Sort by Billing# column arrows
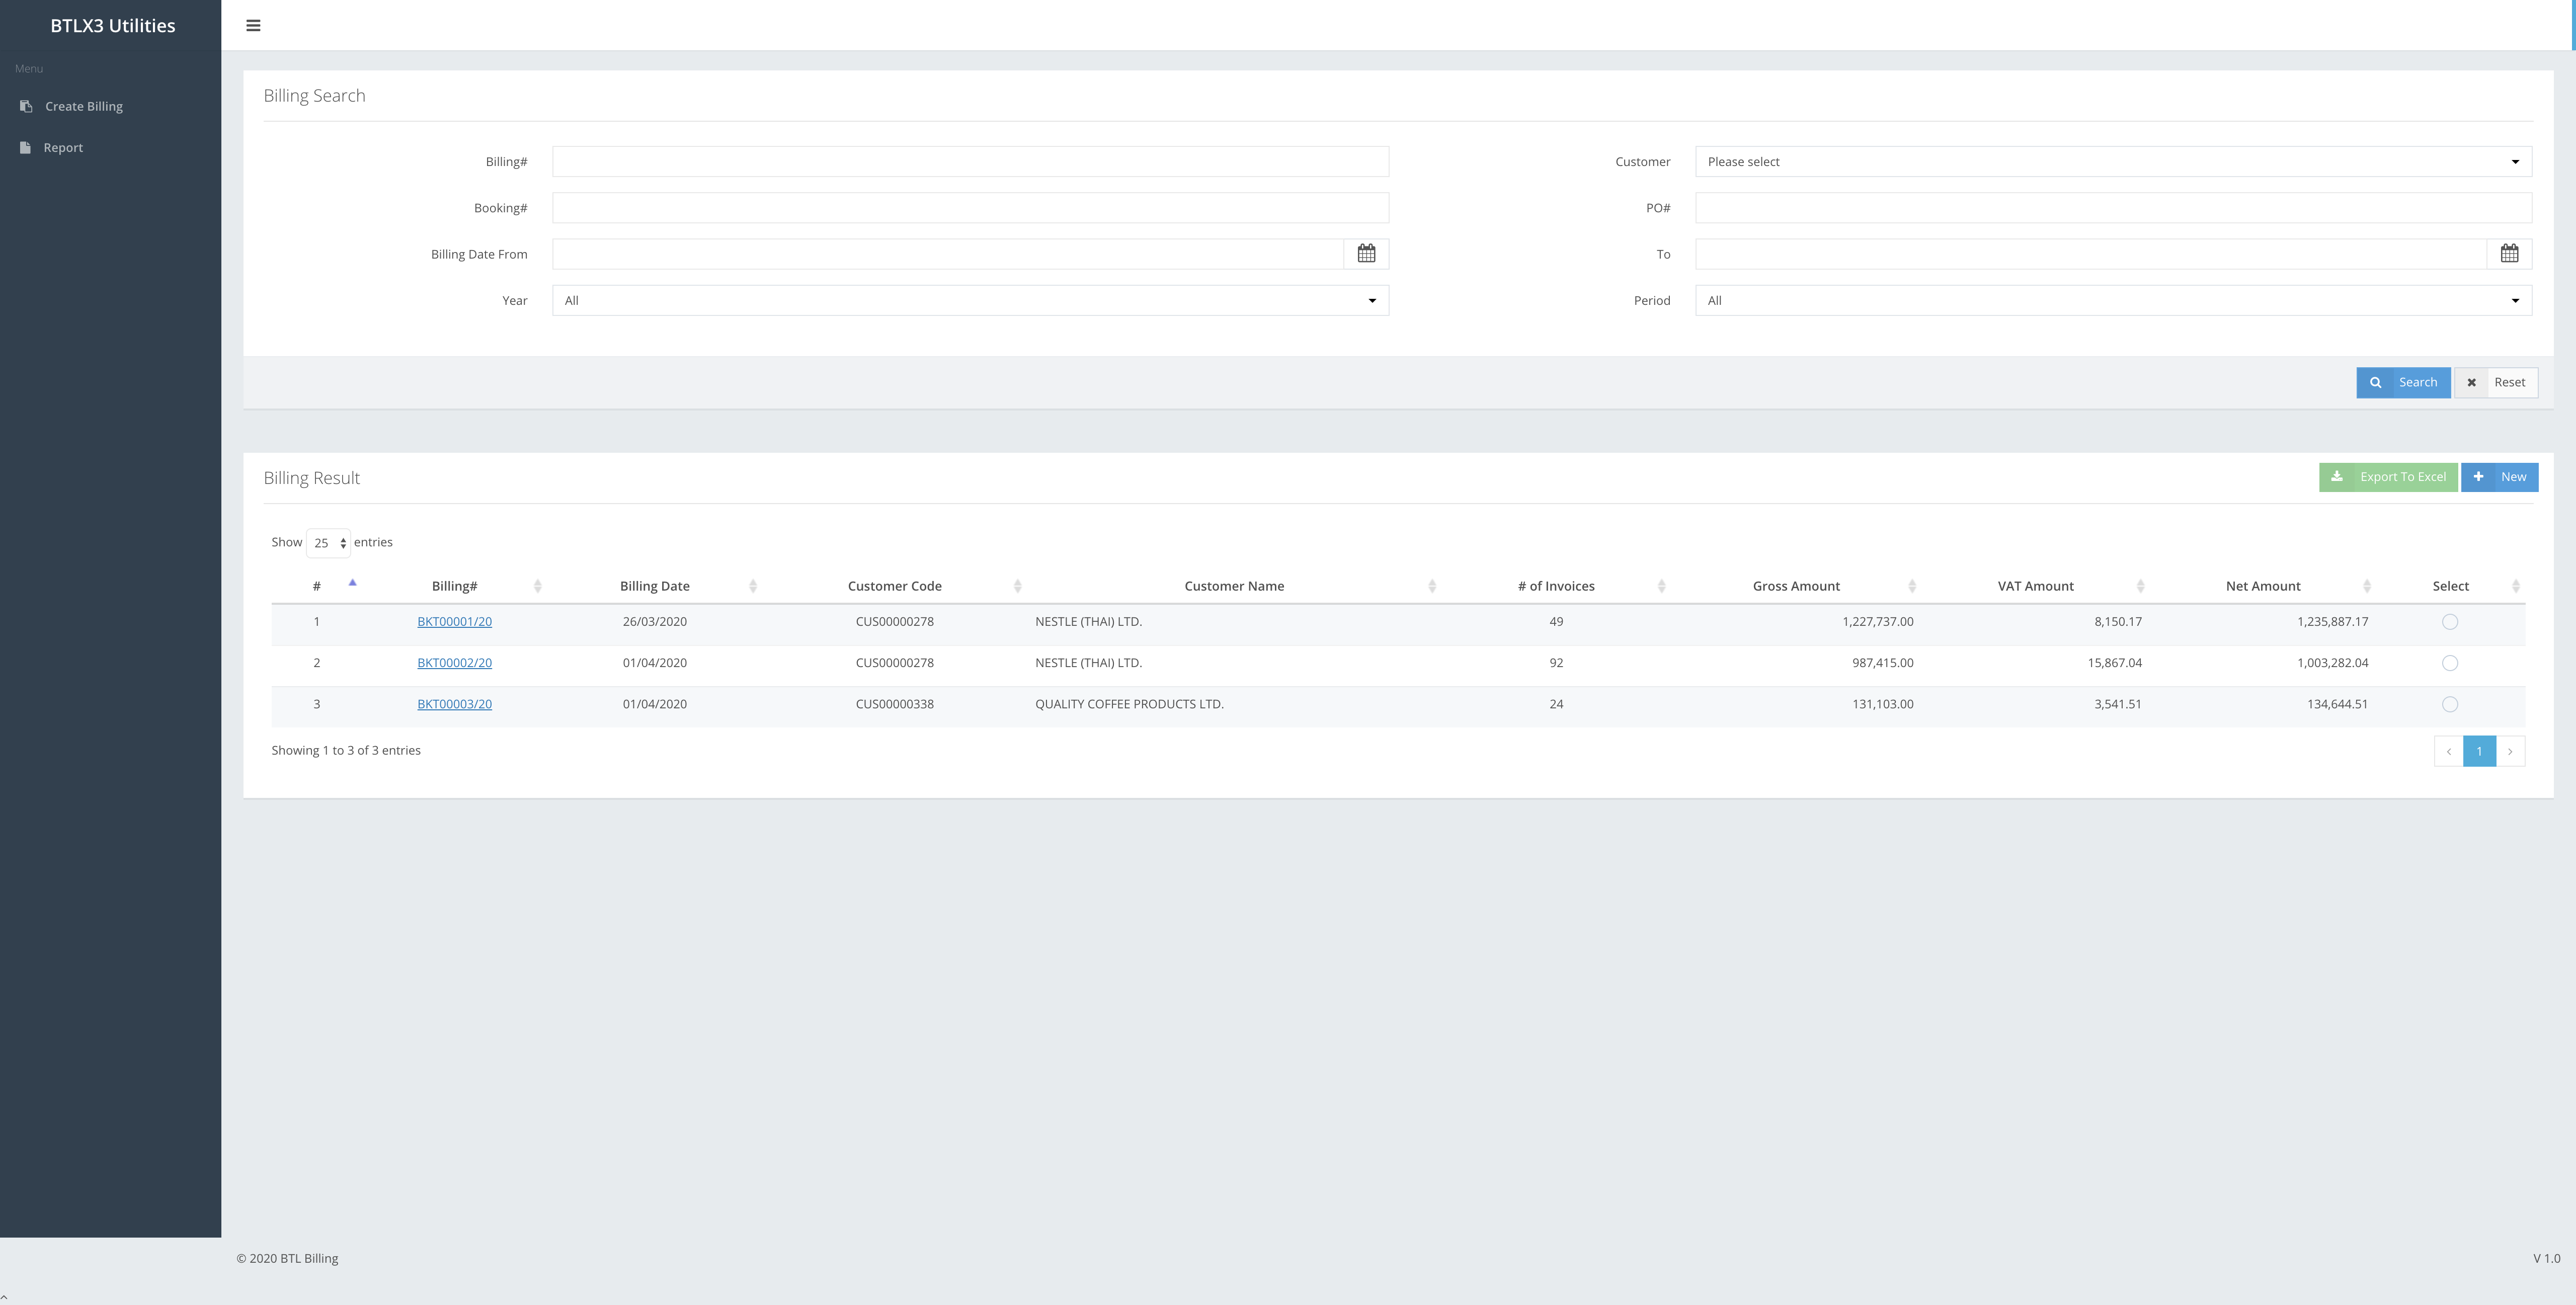Viewport: 2576px width, 1305px height. click(537, 586)
